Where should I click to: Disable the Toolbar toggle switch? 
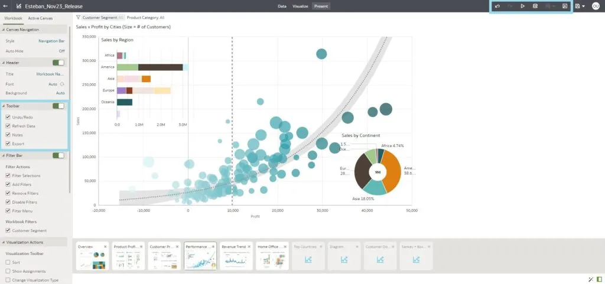58,106
